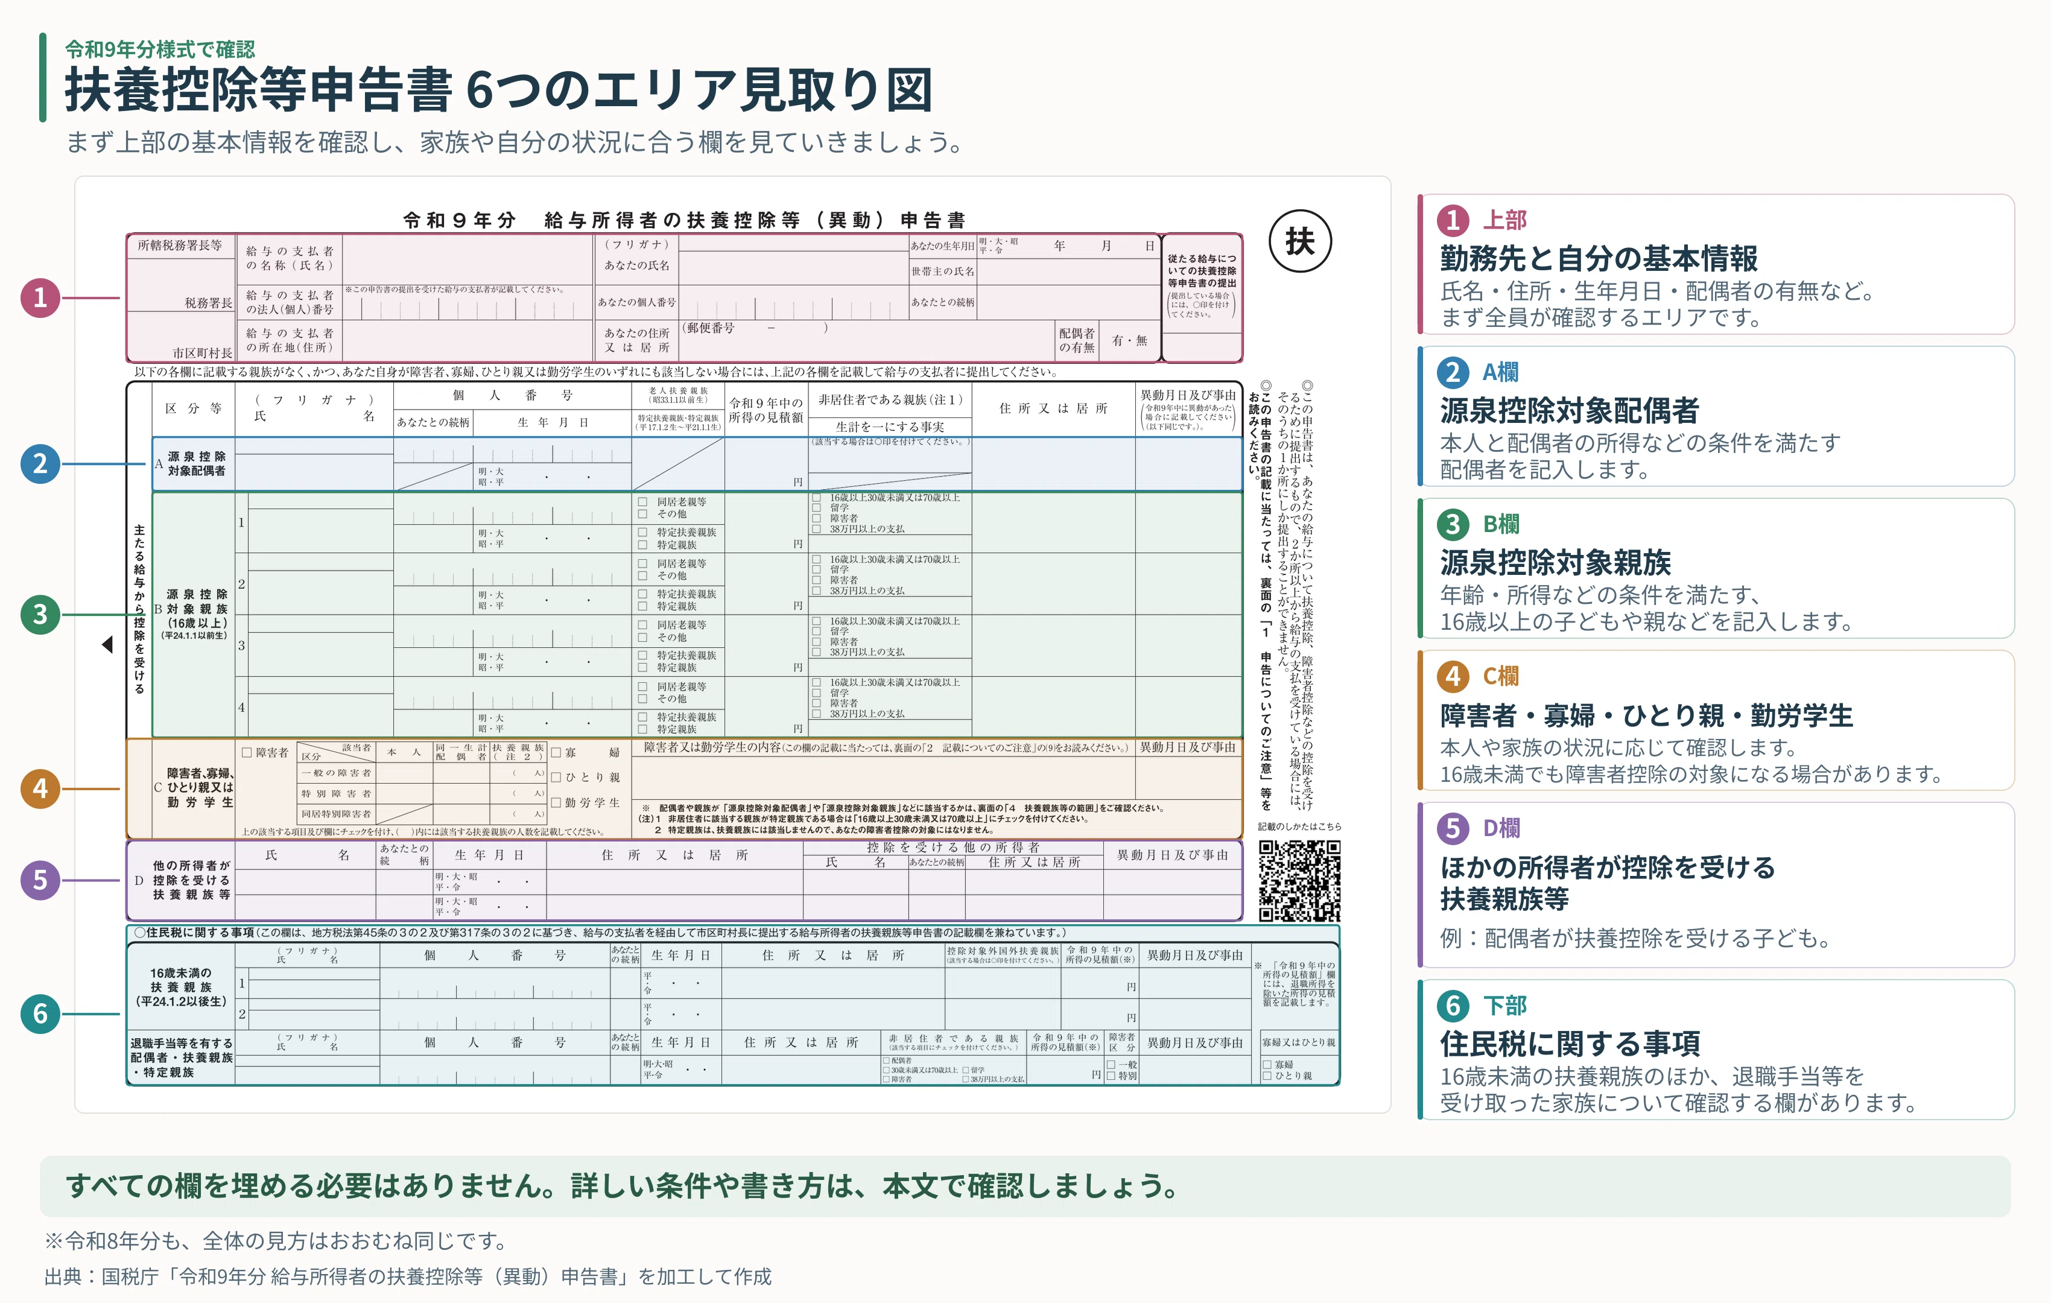Check 同居老親等 in B欄 row 1

tap(643, 502)
